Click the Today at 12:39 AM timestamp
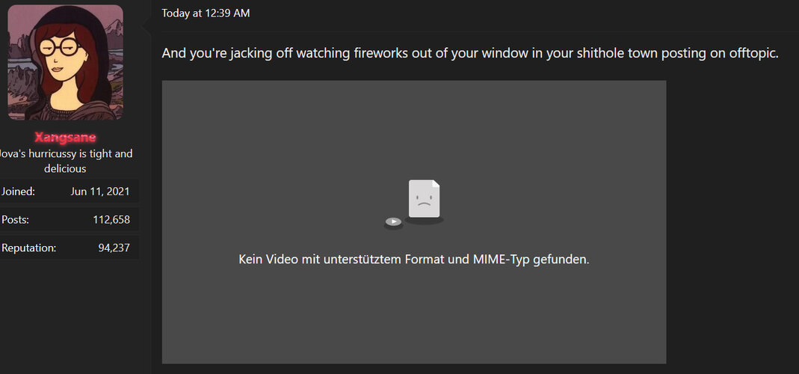Image resolution: width=799 pixels, height=374 pixels. (x=206, y=13)
